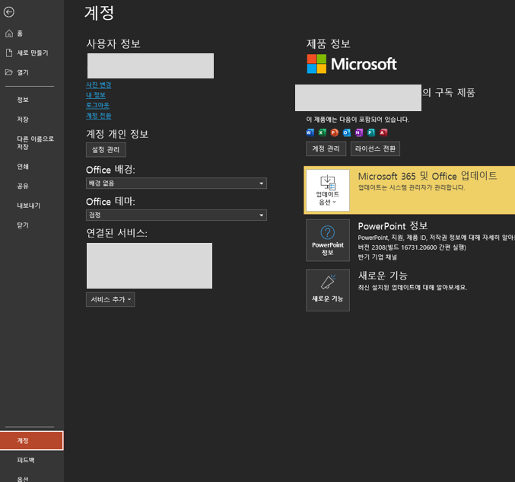Image resolution: width=515 pixels, height=482 pixels.
Task: Click the Excel app icon
Action: 323,132
